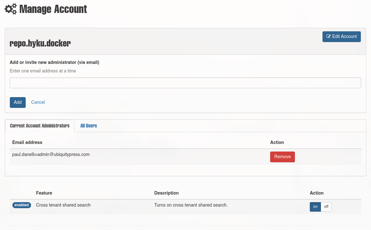371x230 pixels.
Task: Select the Current Account Administrators tab
Action: click(x=40, y=126)
